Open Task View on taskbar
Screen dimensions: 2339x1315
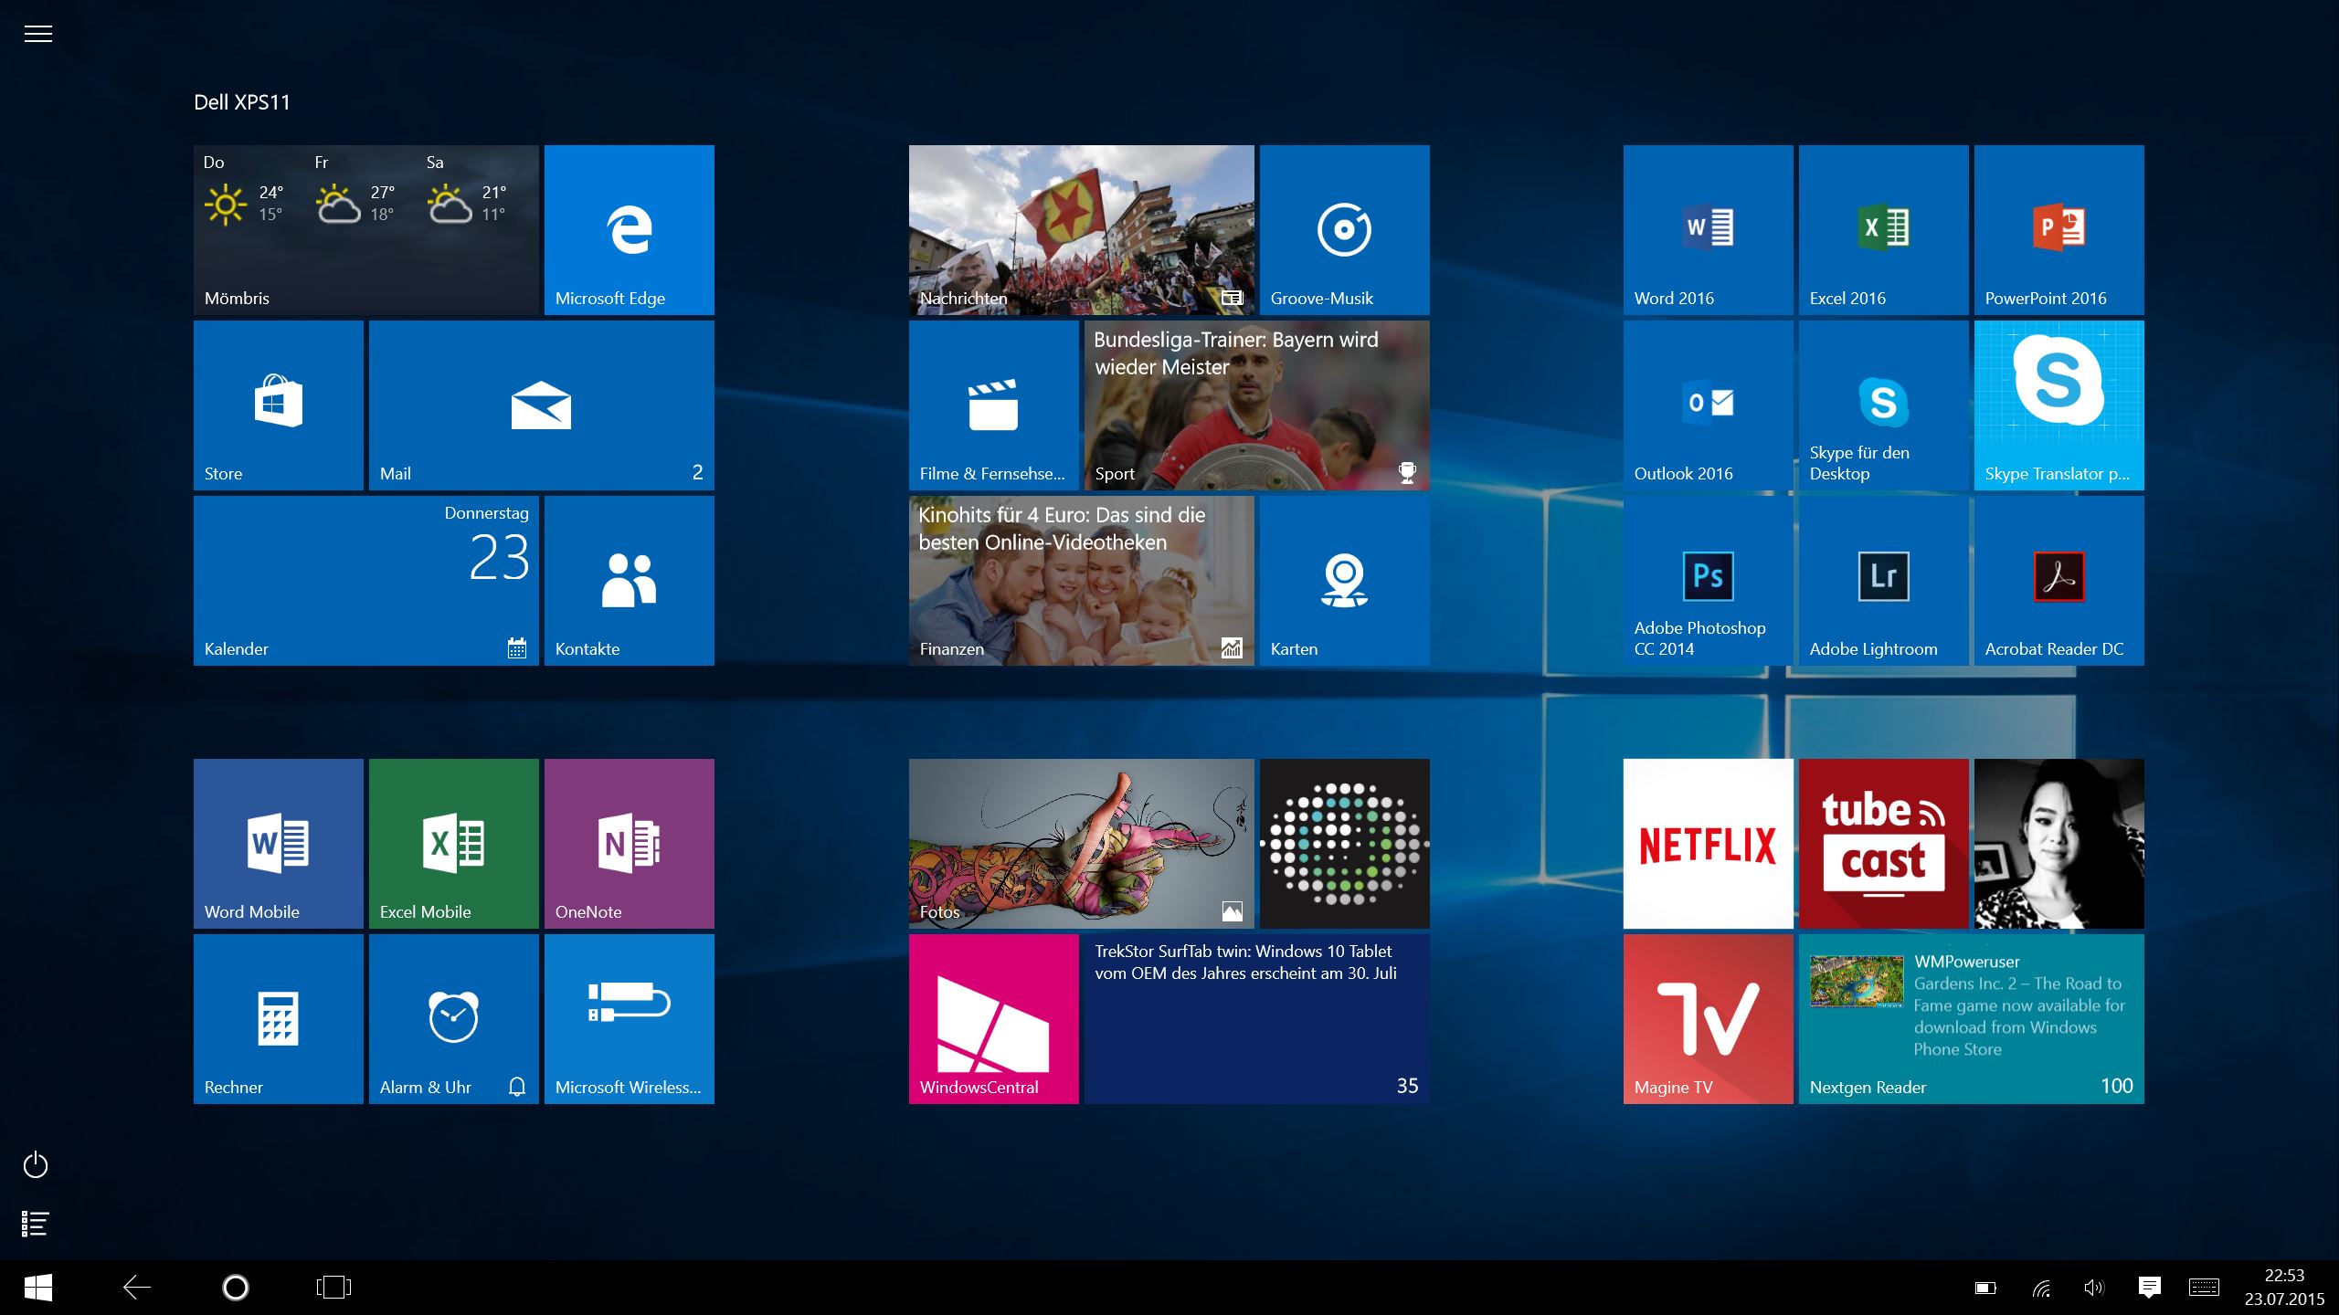[x=333, y=1288]
